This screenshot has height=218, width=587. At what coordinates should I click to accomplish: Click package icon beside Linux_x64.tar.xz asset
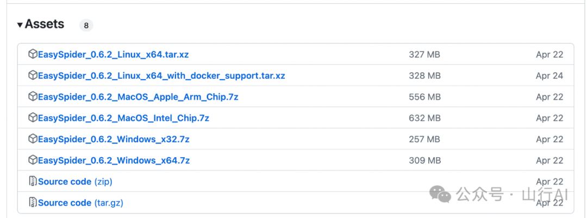click(x=33, y=54)
